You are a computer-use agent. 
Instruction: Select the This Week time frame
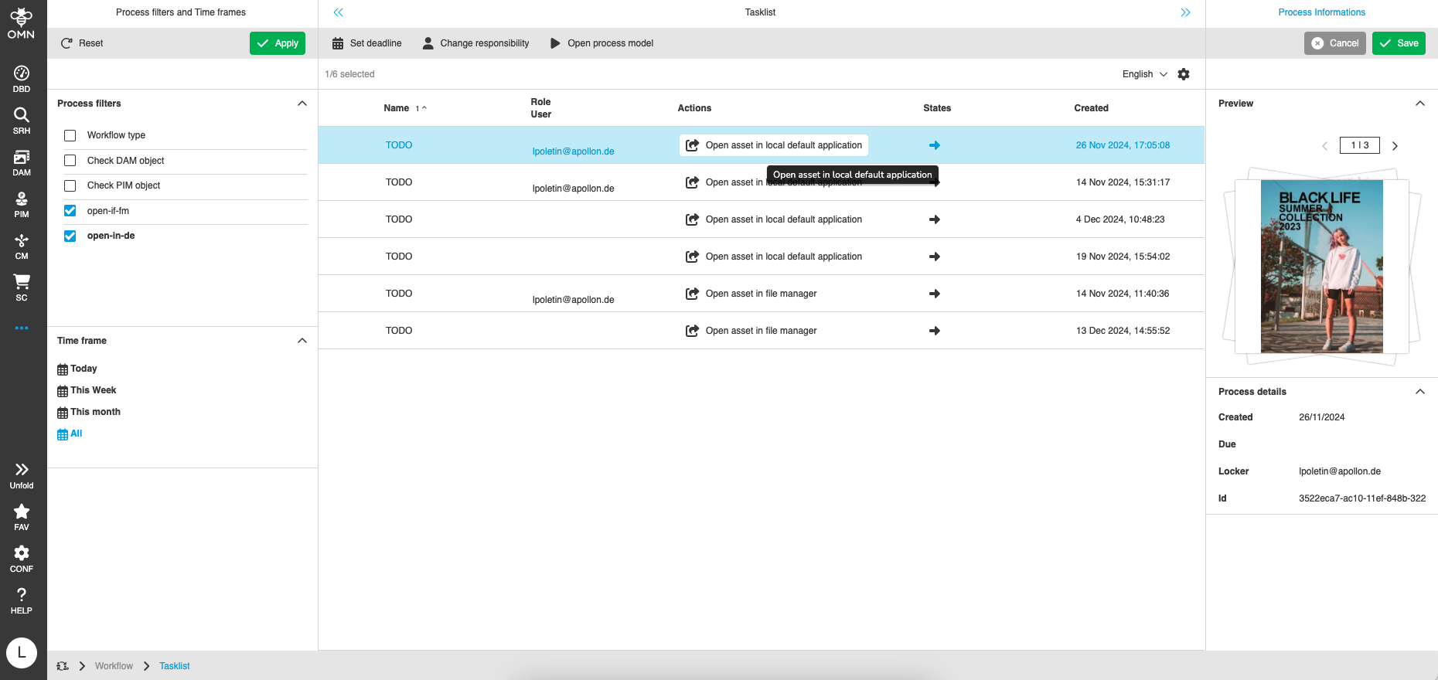[93, 390]
